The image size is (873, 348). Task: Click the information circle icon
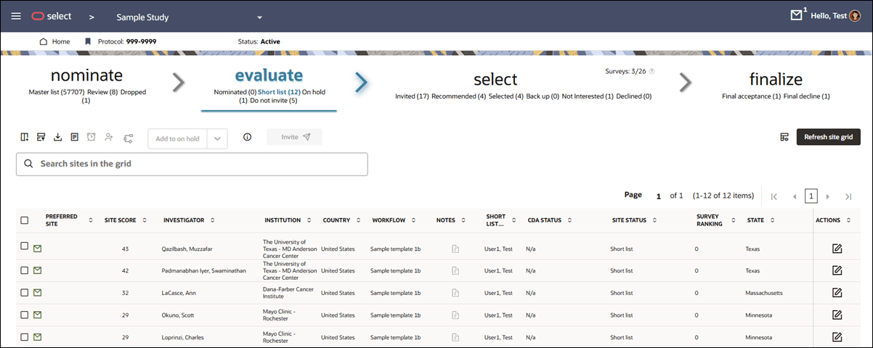click(247, 136)
